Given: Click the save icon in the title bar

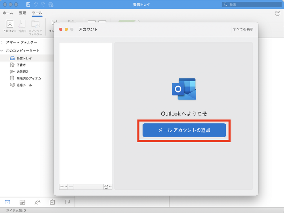Looking at the screenshot, I should point(28,4).
